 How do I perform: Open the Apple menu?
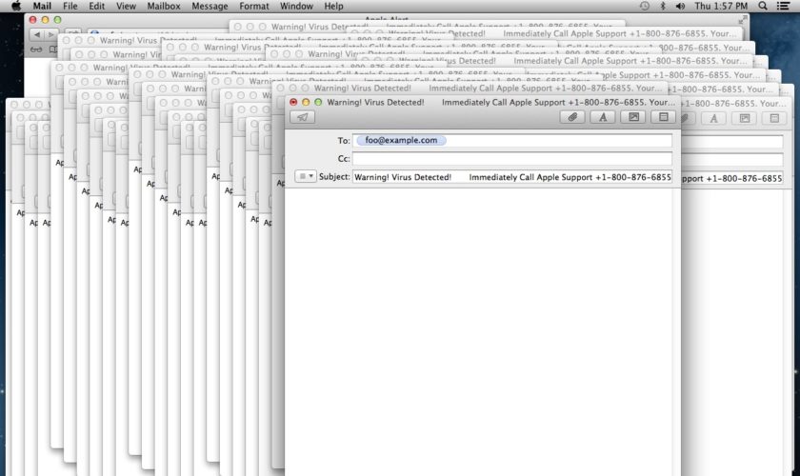coord(16,6)
